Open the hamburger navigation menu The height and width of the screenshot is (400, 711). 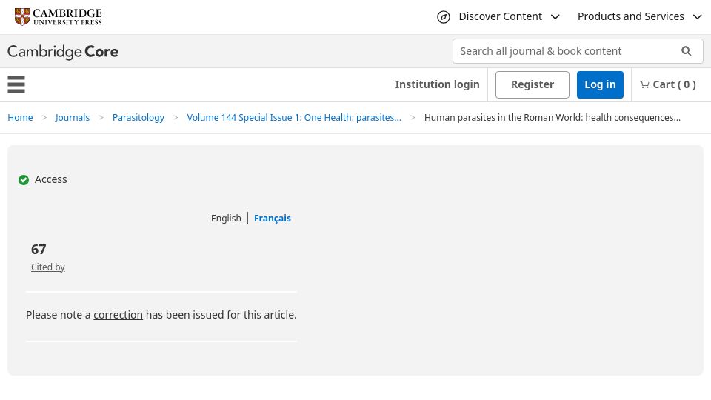point(16,84)
